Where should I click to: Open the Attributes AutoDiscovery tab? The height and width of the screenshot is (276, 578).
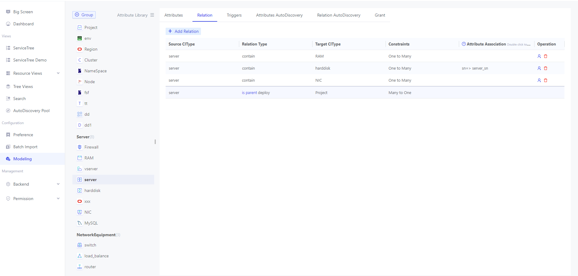click(x=279, y=15)
